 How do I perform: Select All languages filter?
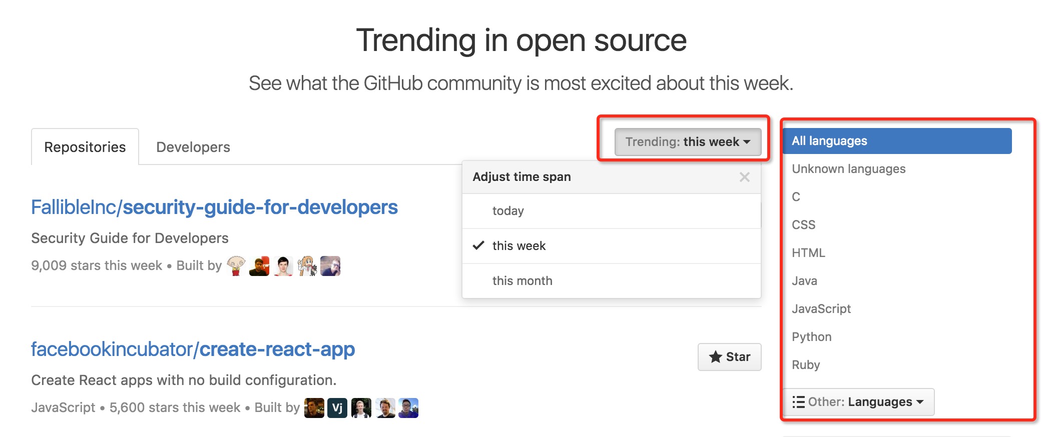tap(897, 141)
